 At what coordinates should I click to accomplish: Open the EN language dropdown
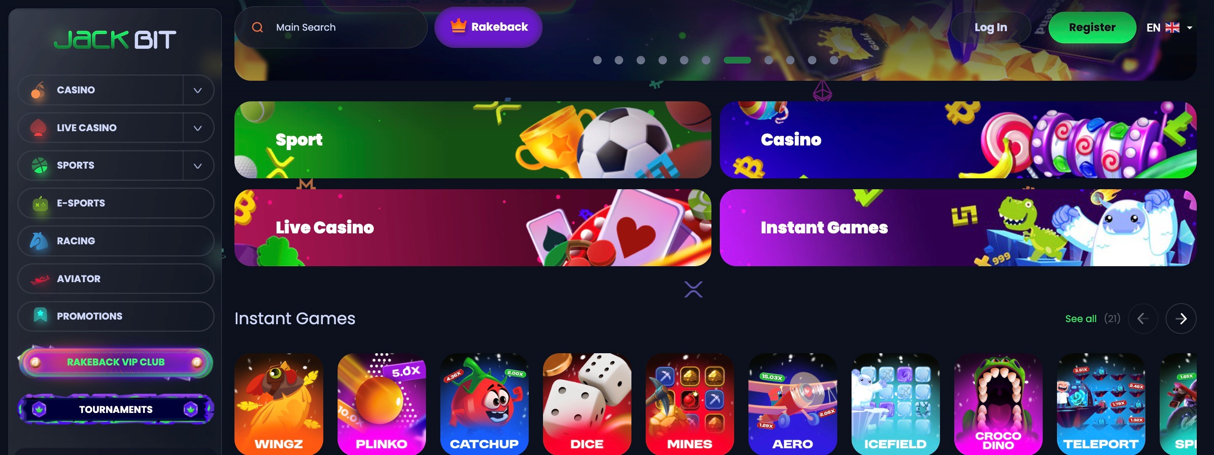1169,28
